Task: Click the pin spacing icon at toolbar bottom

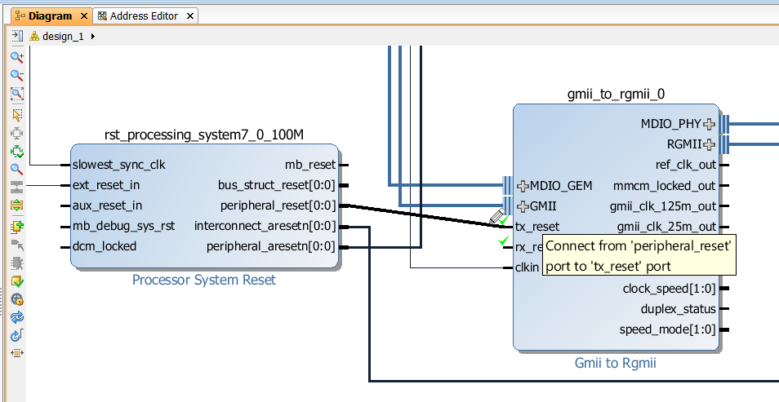Action: (x=17, y=353)
